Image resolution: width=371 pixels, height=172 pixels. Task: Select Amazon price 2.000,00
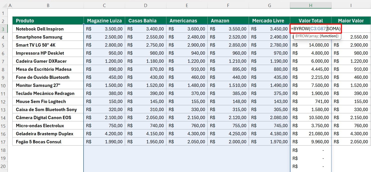point(228,142)
